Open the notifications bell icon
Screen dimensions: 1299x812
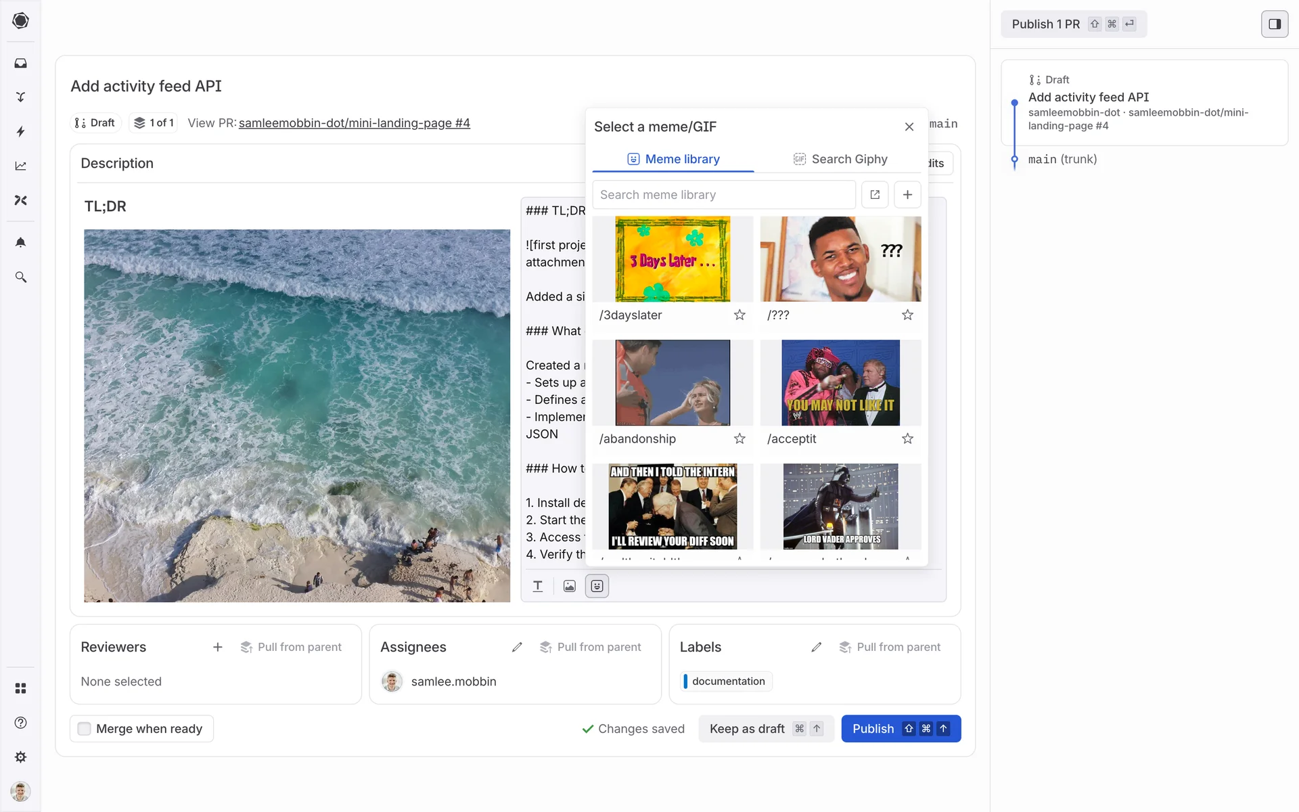pos(21,242)
